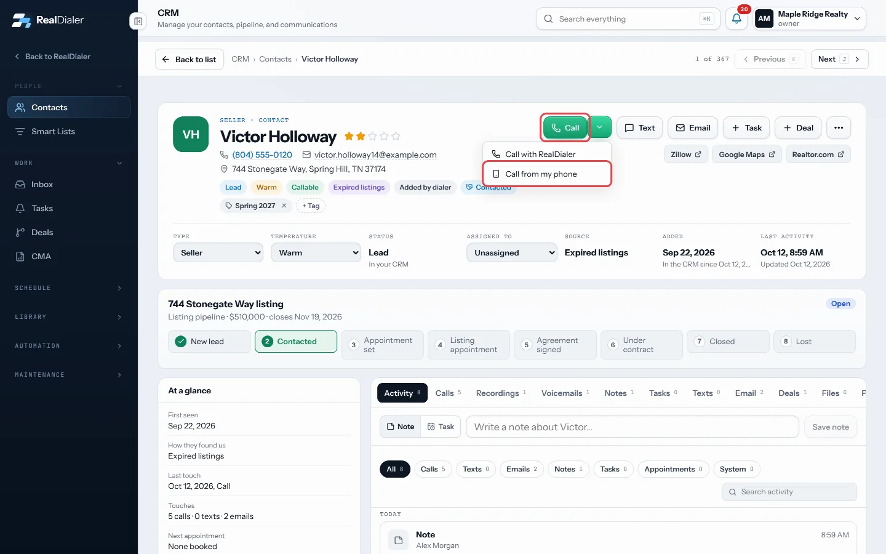This screenshot has width=886, height=554.
Task: Open Google Maps external link
Action: [x=747, y=155]
